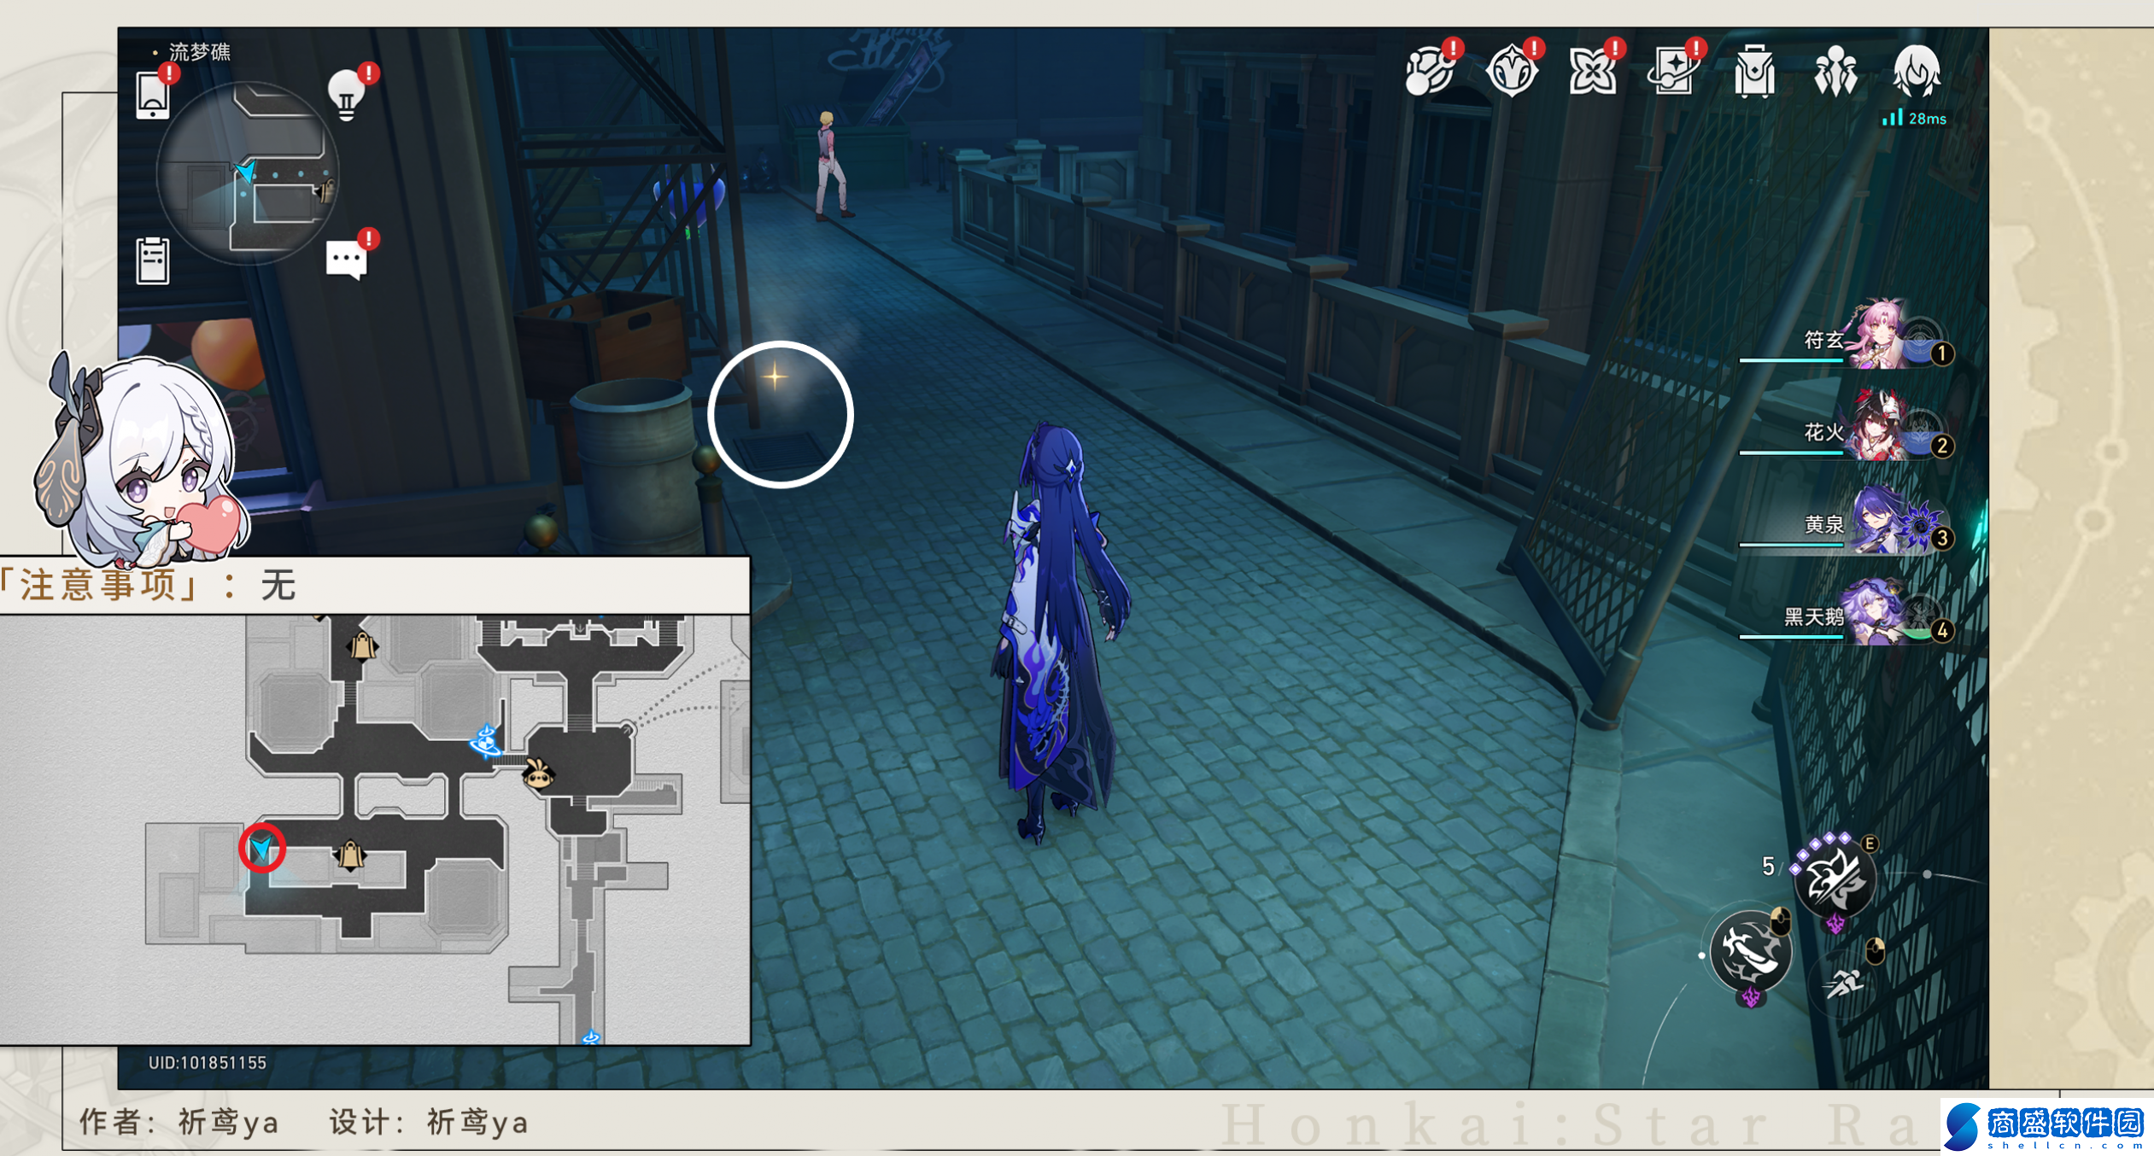This screenshot has height=1156, width=2154.
Task: Click the location name 流梦礁
Action: [x=200, y=52]
